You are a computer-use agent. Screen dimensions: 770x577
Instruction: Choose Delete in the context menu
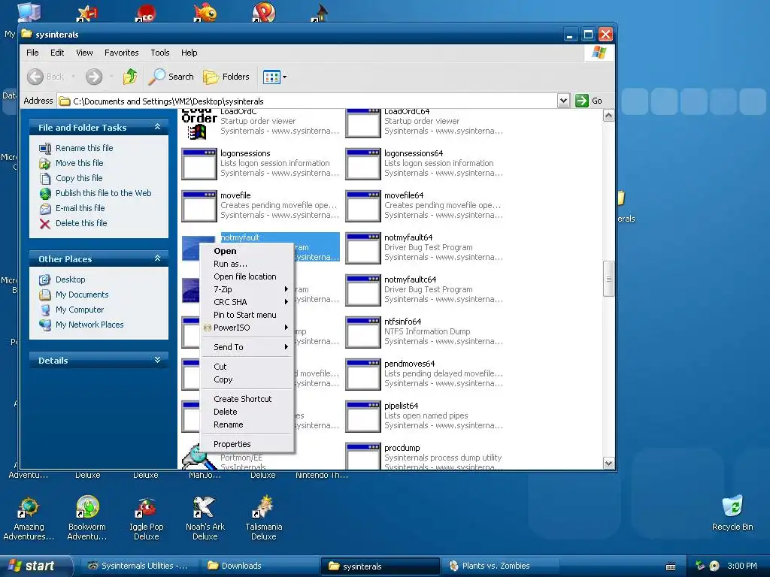click(247, 412)
